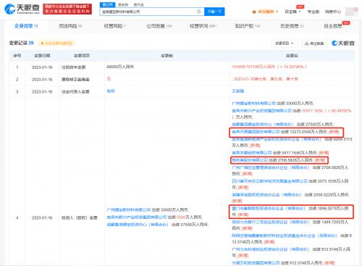The height and width of the screenshot is (266, 362).
Task: Select the 企业背景 tab
Action: (26, 26)
